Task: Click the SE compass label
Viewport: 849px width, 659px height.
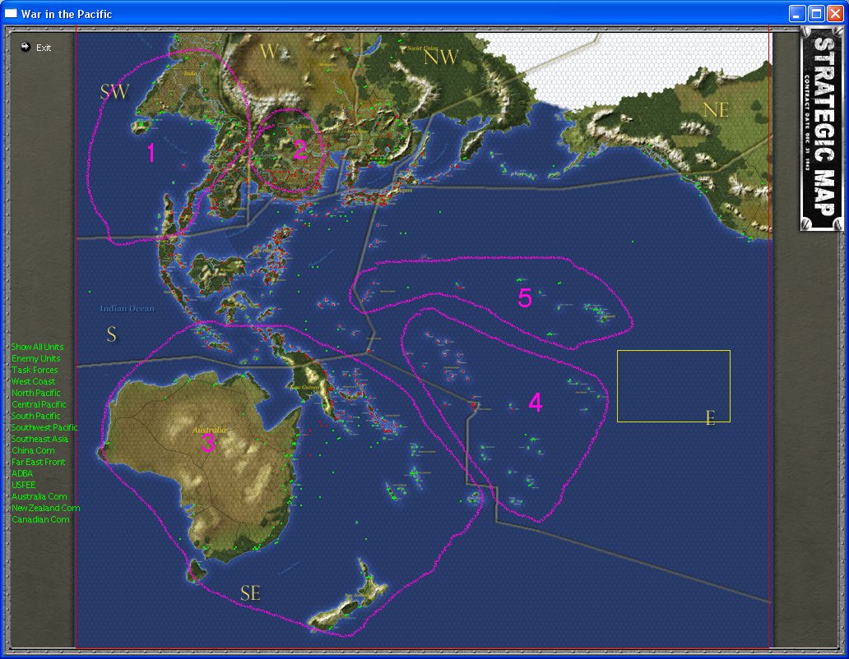Action: (250, 593)
